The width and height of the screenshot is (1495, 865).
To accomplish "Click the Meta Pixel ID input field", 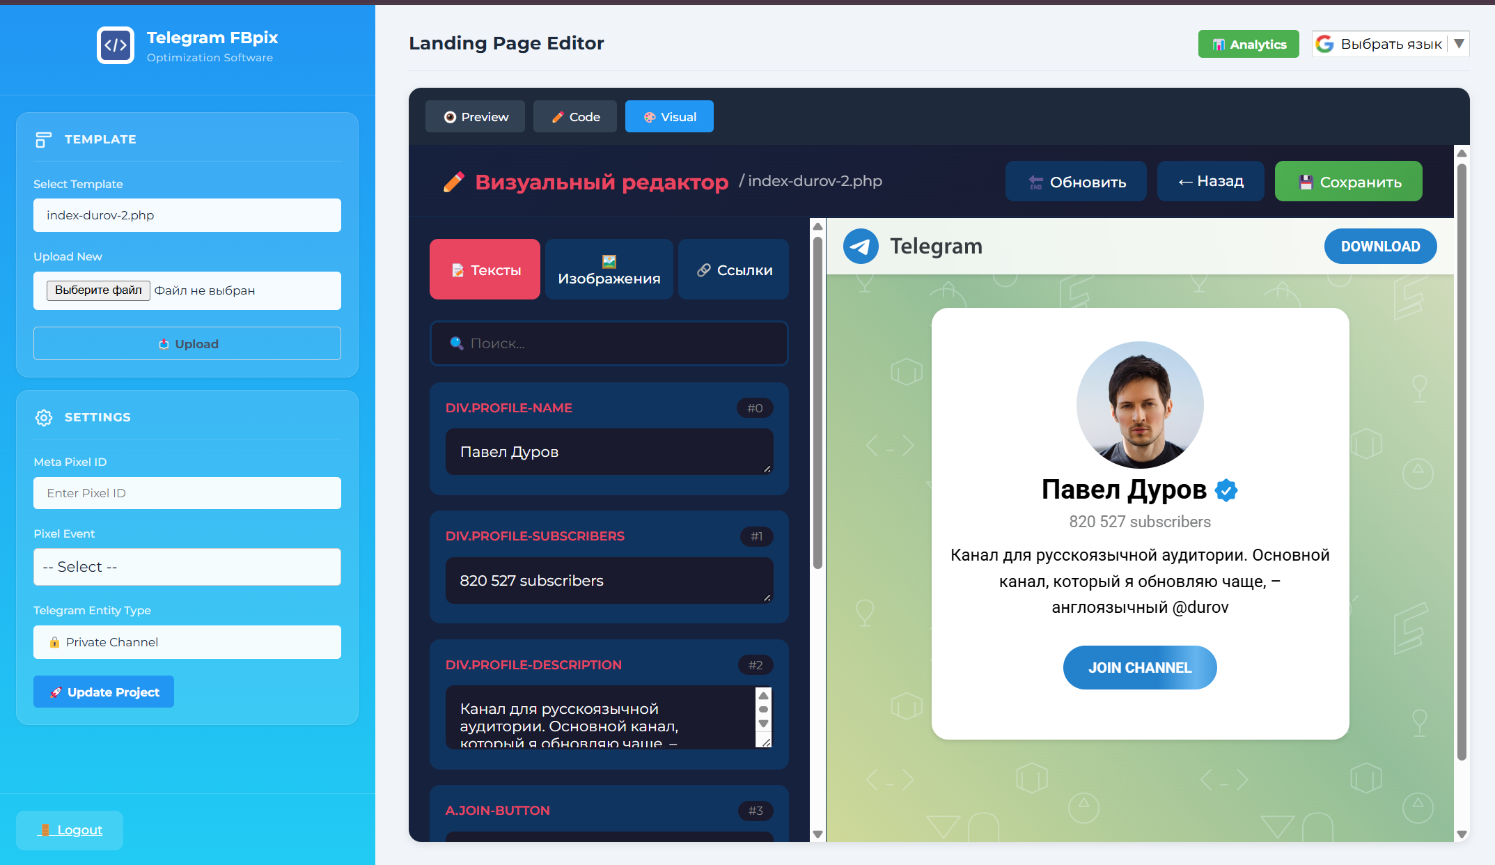I will pyautogui.click(x=187, y=493).
